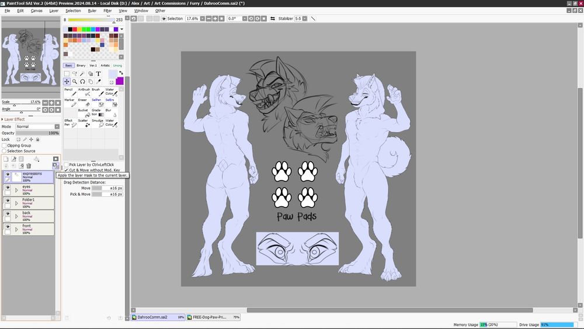This screenshot has width=584, height=329.
Task: Pick the purple background color swatch
Action: tap(120, 81)
